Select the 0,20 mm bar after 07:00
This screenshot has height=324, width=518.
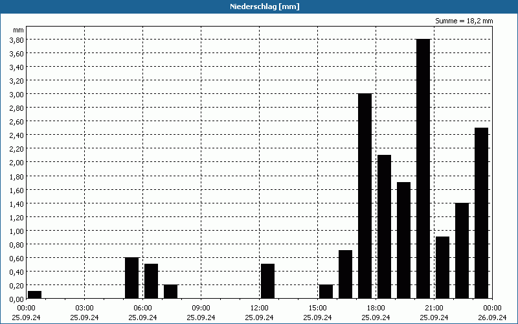171,292
